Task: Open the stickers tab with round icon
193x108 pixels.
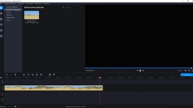Action: coord(1,30)
